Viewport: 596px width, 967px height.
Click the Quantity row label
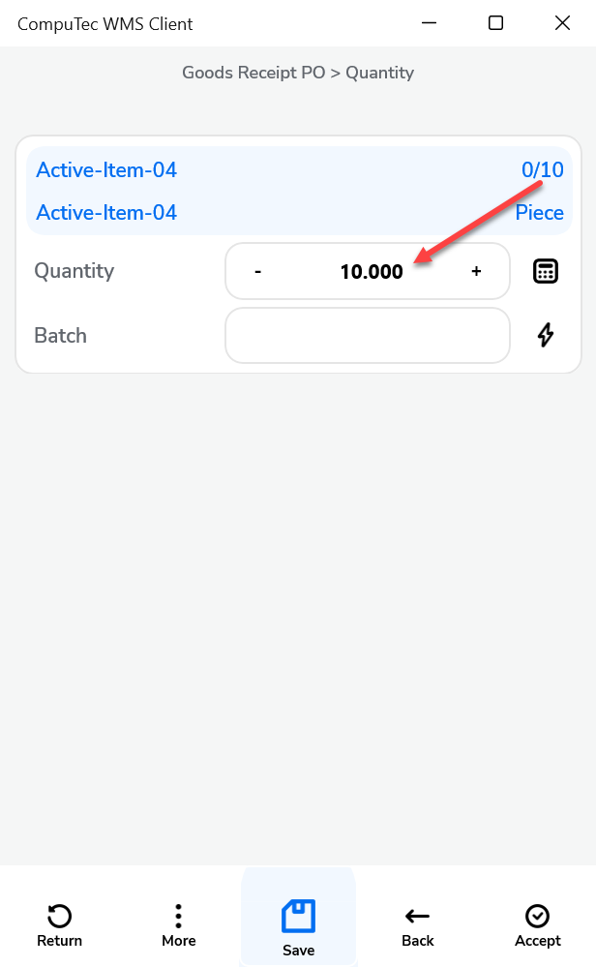click(x=74, y=271)
